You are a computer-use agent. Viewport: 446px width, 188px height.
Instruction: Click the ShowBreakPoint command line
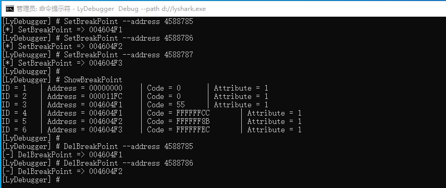(x=61, y=80)
